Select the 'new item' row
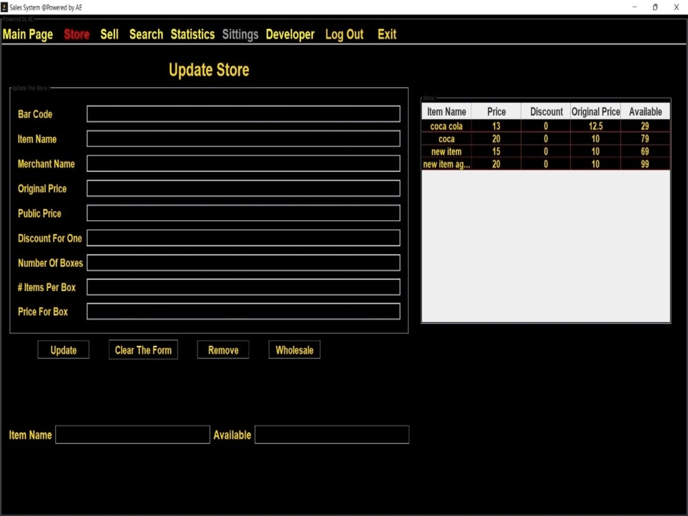 446,151
